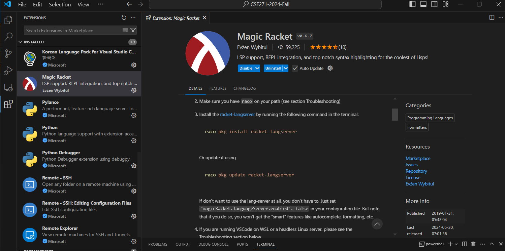Viewport: 505px width, 251px height.
Task: Open the Issues resource link
Action: pyautogui.click(x=412, y=165)
